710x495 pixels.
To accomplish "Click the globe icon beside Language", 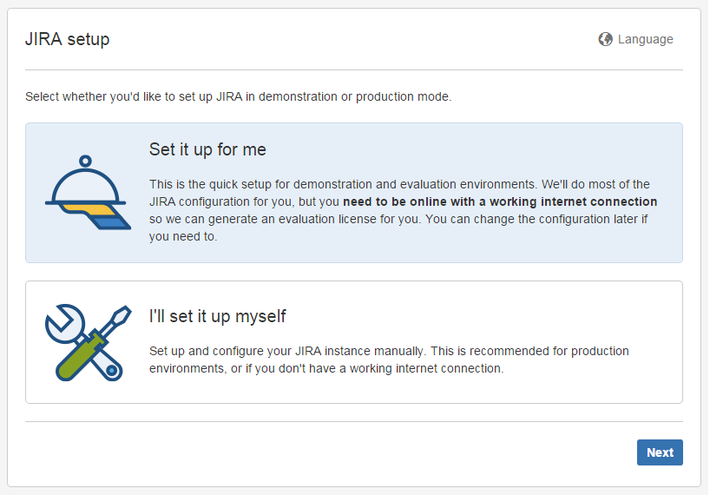I will tap(605, 39).
